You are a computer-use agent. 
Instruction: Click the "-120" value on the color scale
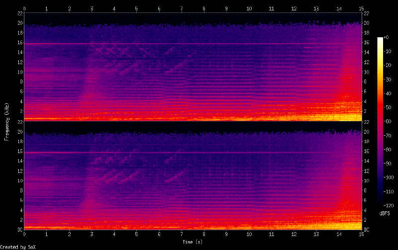click(389, 205)
